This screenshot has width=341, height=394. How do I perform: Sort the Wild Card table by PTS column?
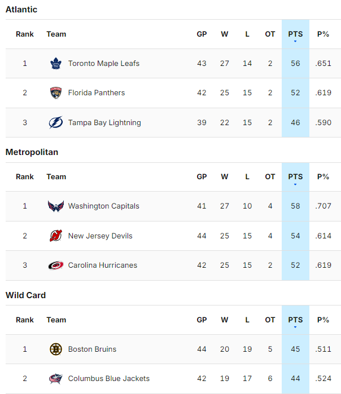[295, 320]
